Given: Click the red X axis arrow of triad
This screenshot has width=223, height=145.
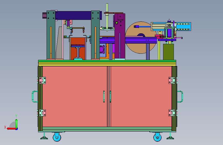Looking at the screenshot, I should 11,128.
